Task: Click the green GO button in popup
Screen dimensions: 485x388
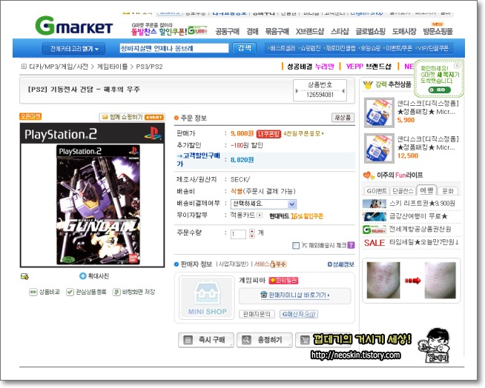Action: (x=439, y=90)
